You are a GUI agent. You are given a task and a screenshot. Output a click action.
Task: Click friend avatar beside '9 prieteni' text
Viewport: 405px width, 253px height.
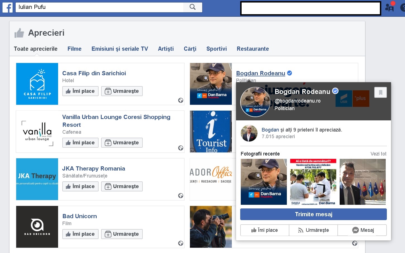(x=249, y=133)
